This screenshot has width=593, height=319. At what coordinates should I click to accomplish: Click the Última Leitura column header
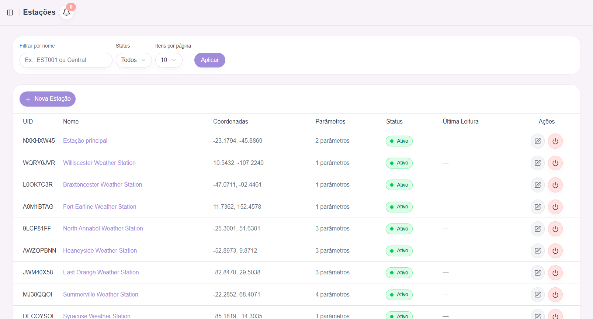[x=460, y=122]
